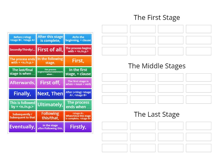
Task: Click the 'In the following stage,' tile
Action: [50, 61]
